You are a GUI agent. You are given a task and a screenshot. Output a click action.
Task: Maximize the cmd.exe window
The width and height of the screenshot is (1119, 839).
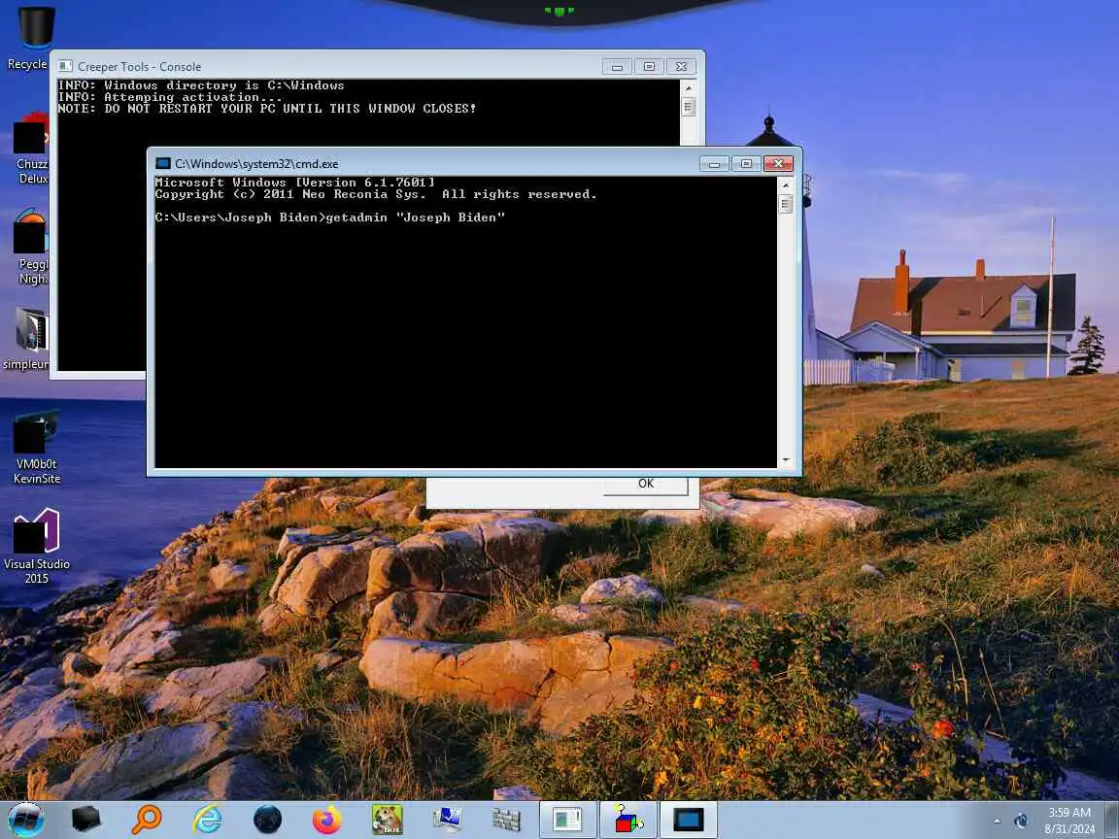point(746,163)
